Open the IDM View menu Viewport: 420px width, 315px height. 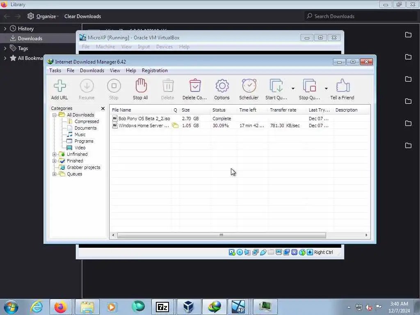[115, 71]
